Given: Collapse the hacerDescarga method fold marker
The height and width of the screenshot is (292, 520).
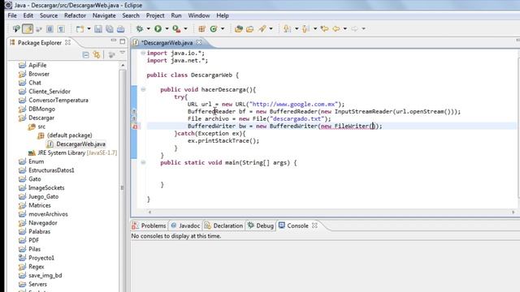Looking at the screenshot, I should (x=143, y=89).
